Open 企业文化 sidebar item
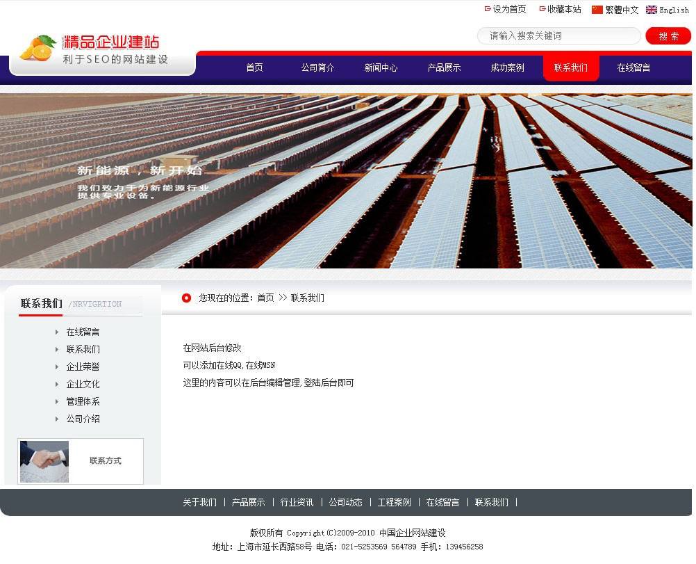 pos(83,385)
